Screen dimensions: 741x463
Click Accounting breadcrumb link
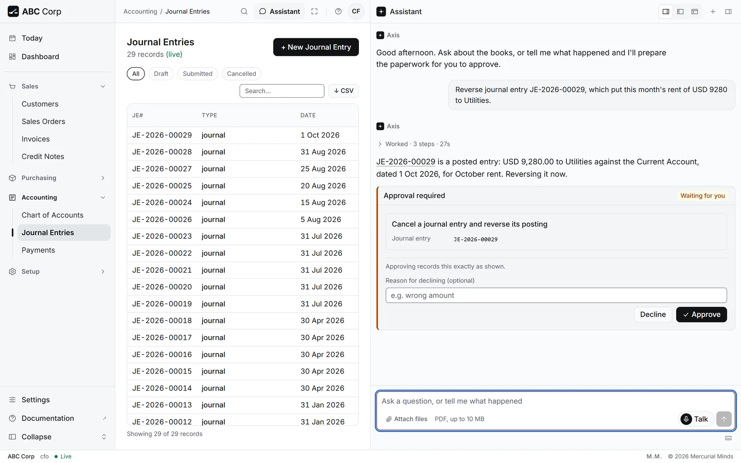(x=140, y=12)
